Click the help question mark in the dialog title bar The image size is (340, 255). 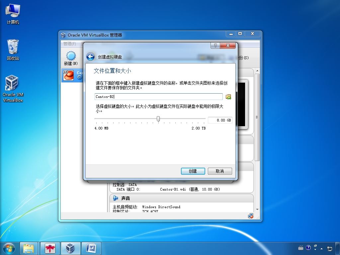215,45
